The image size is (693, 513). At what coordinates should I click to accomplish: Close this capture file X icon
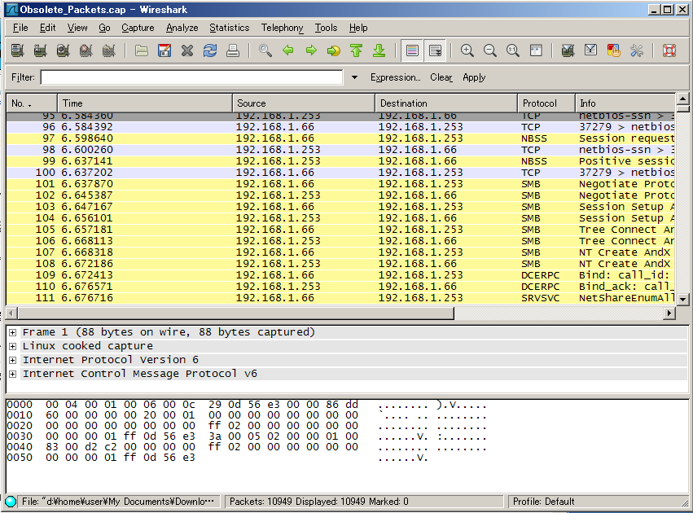pyautogui.click(x=187, y=50)
